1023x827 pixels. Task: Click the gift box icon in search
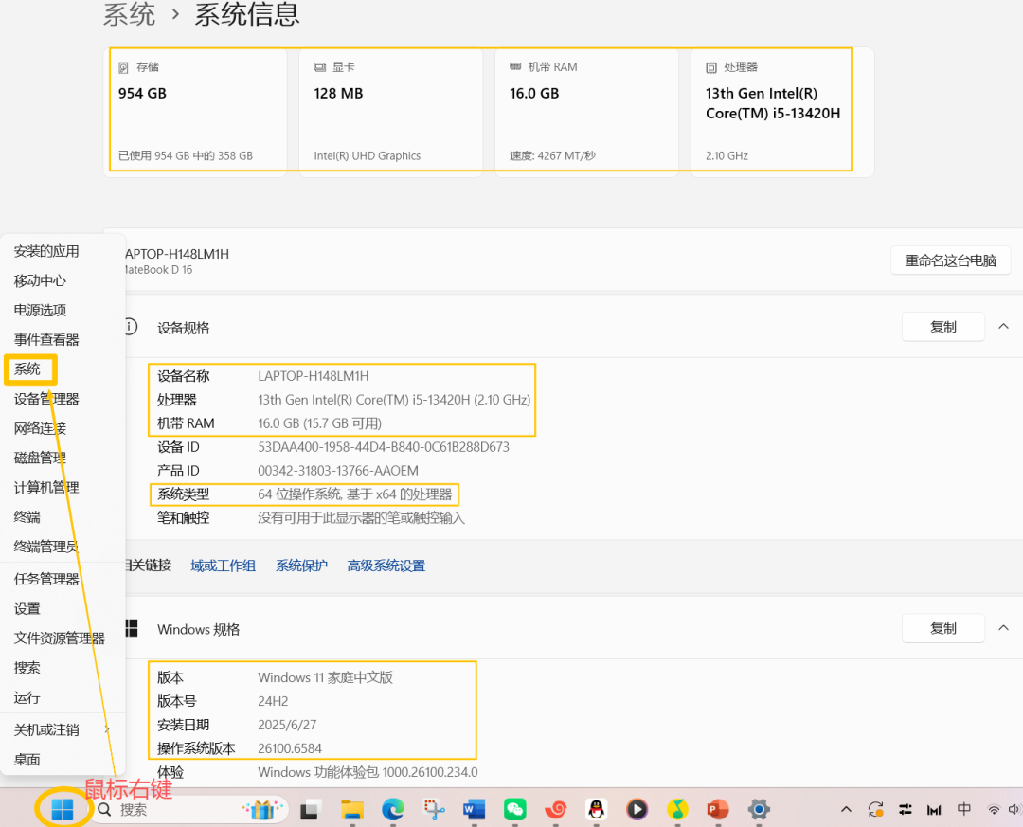click(263, 809)
